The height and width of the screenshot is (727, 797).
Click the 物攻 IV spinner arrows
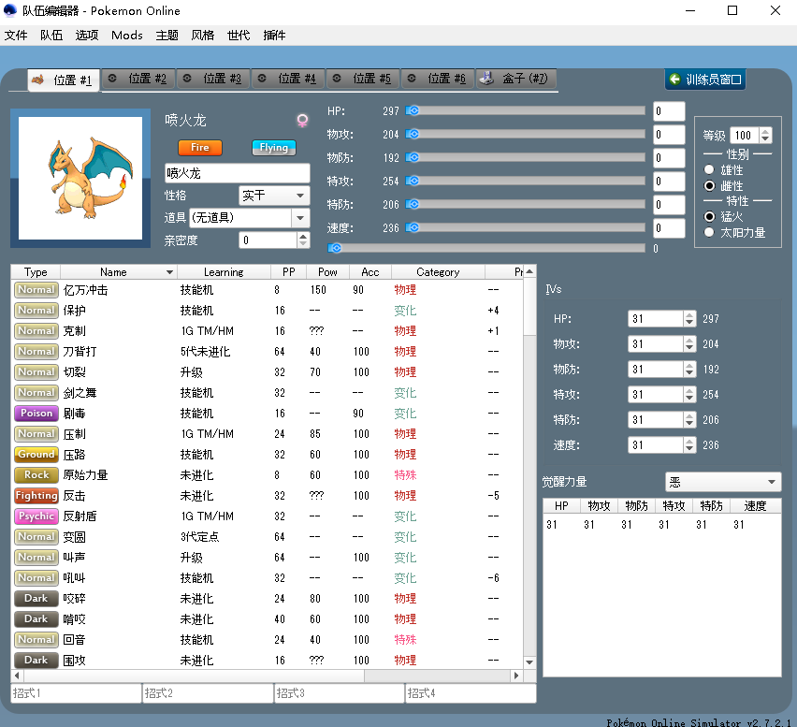pos(689,344)
